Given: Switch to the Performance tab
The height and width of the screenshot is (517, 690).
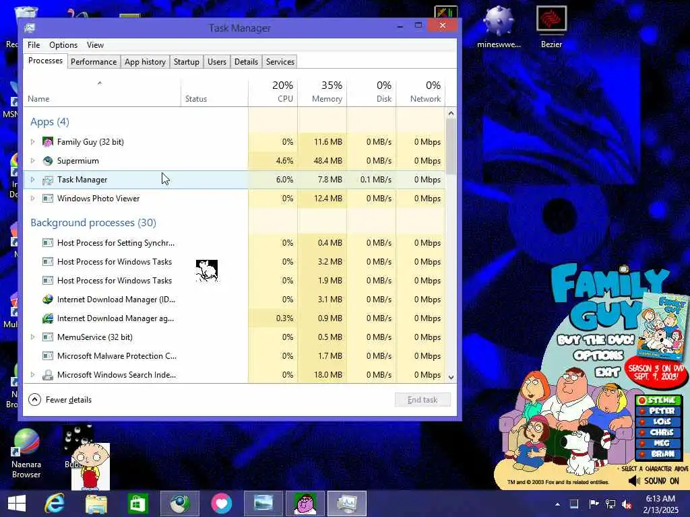Looking at the screenshot, I should tap(94, 61).
